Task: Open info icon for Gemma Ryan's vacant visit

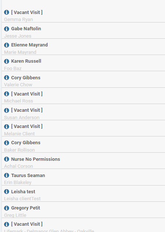Action: pos(7,13)
